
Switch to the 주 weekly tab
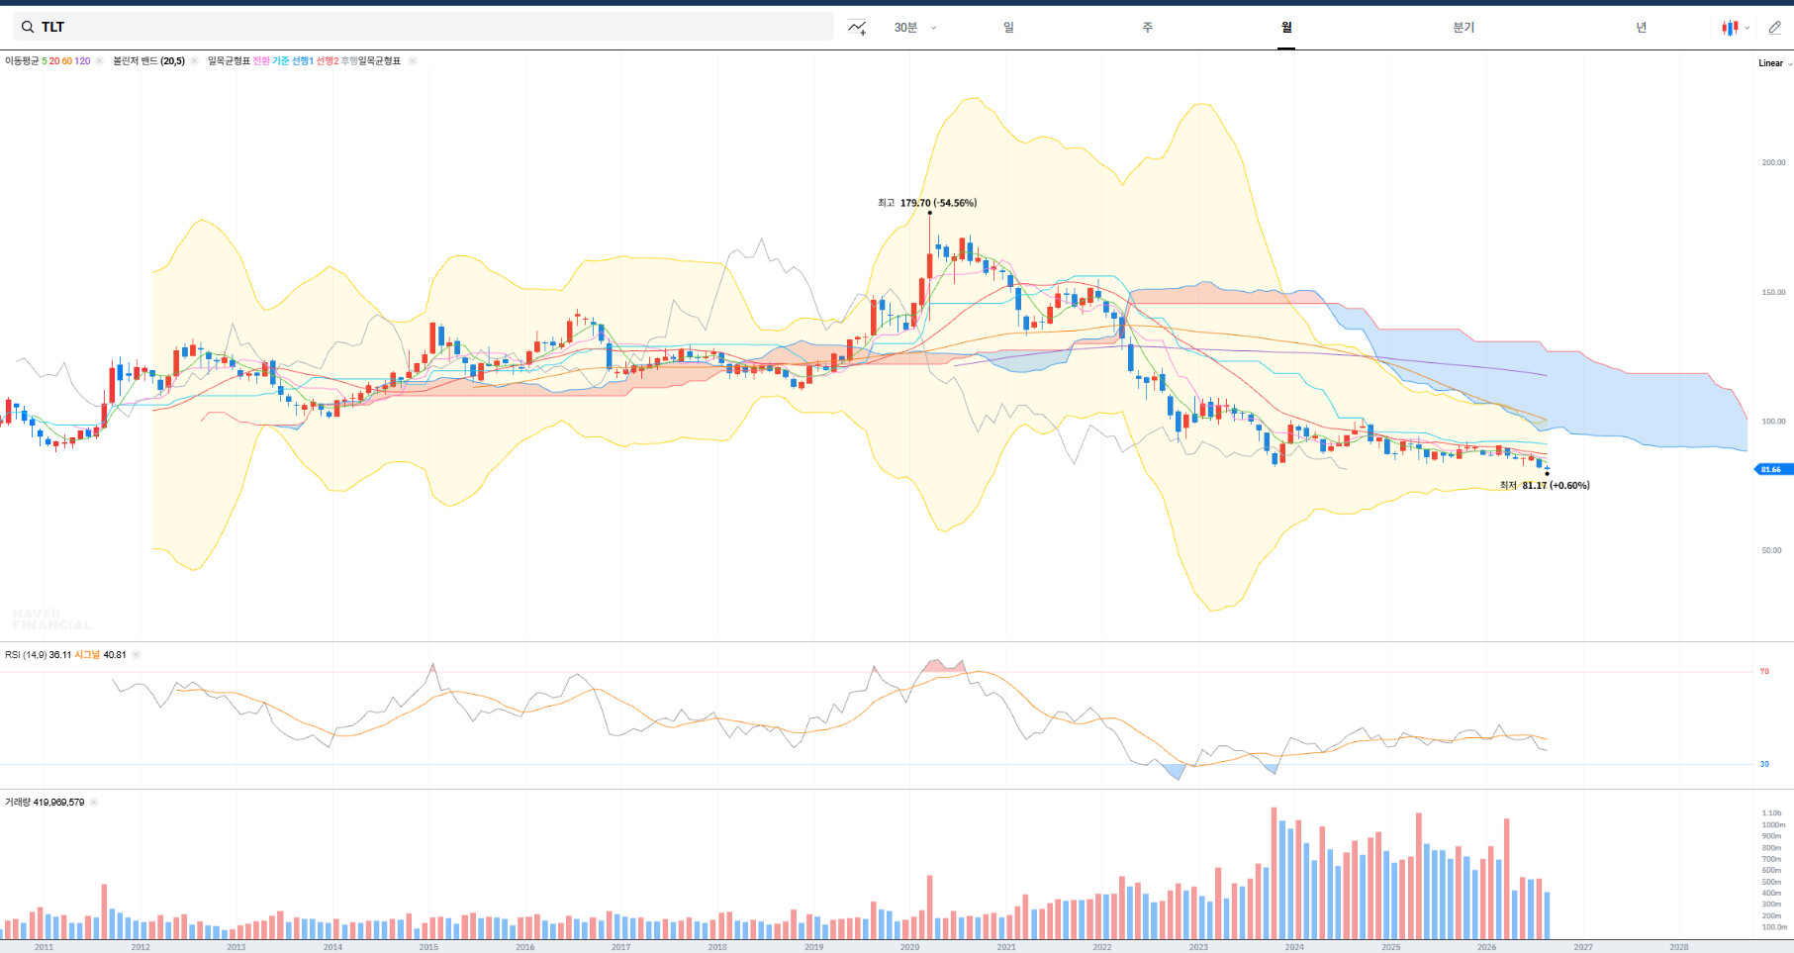coord(1147,28)
